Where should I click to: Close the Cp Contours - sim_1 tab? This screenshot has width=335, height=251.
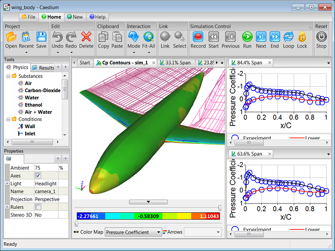tap(153, 63)
